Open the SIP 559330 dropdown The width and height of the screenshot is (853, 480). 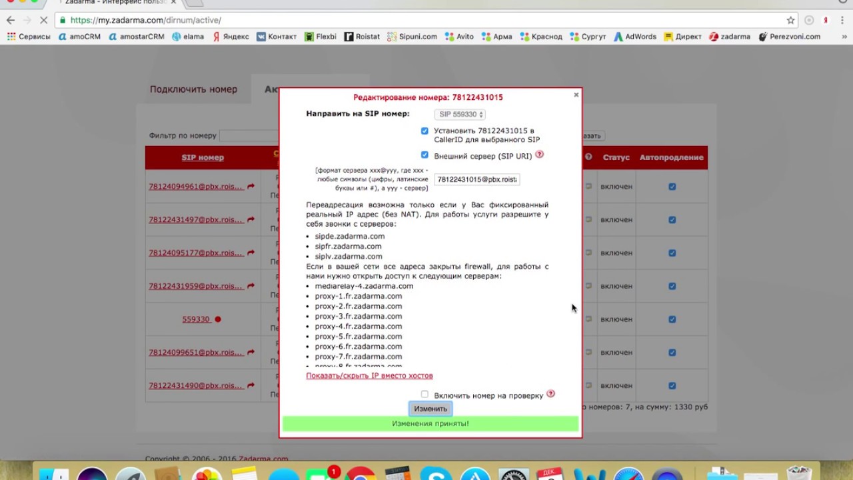pyautogui.click(x=459, y=115)
